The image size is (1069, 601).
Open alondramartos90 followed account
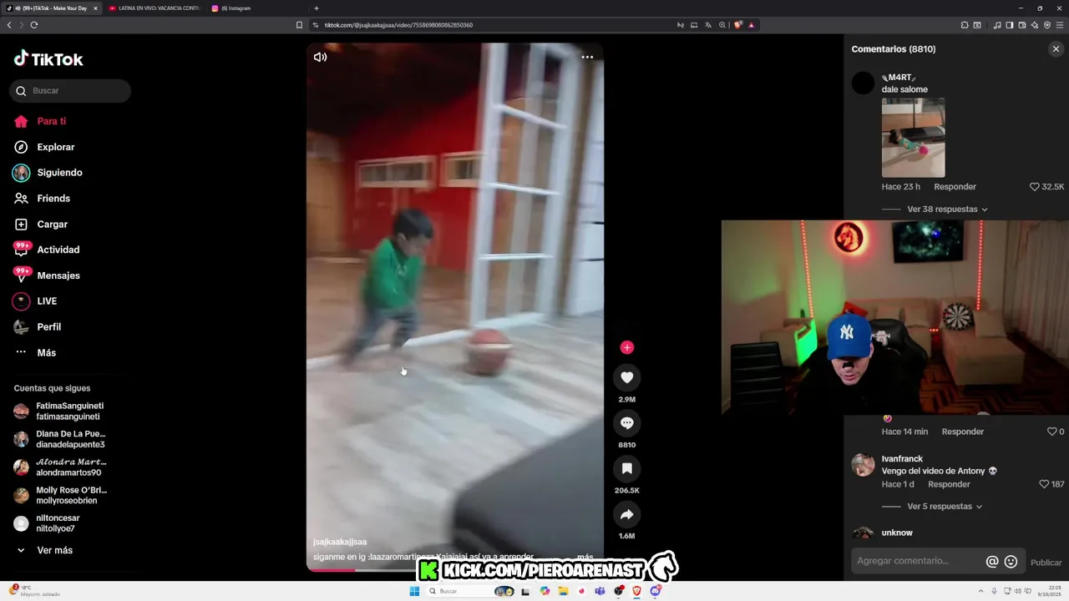tap(58, 467)
